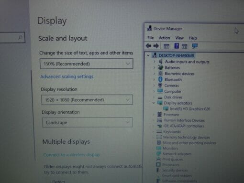The height and width of the screenshot is (183, 244).
Task: Open the File menu in Device Manager
Action: tap(151, 38)
